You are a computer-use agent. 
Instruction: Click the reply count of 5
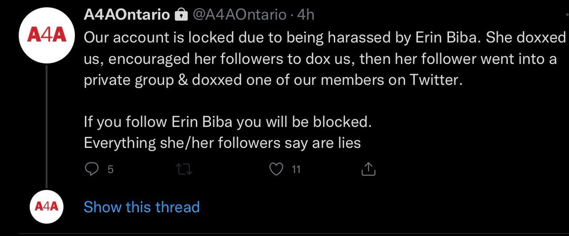coord(110,169)
